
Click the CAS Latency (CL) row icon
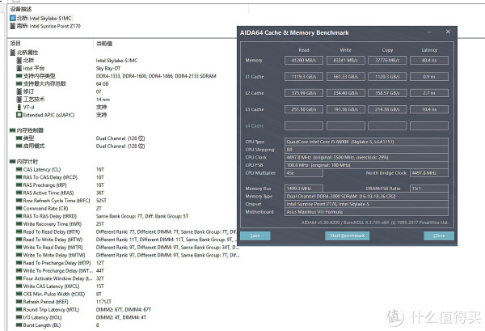coord(19,169)
